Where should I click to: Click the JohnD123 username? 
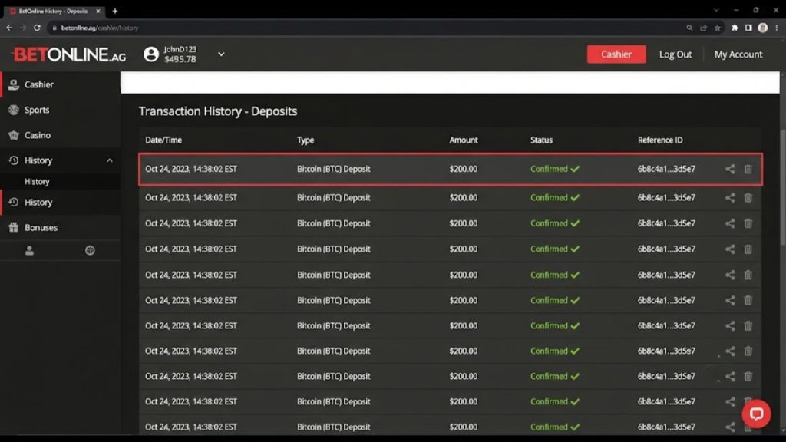click(x=180, y=49)
